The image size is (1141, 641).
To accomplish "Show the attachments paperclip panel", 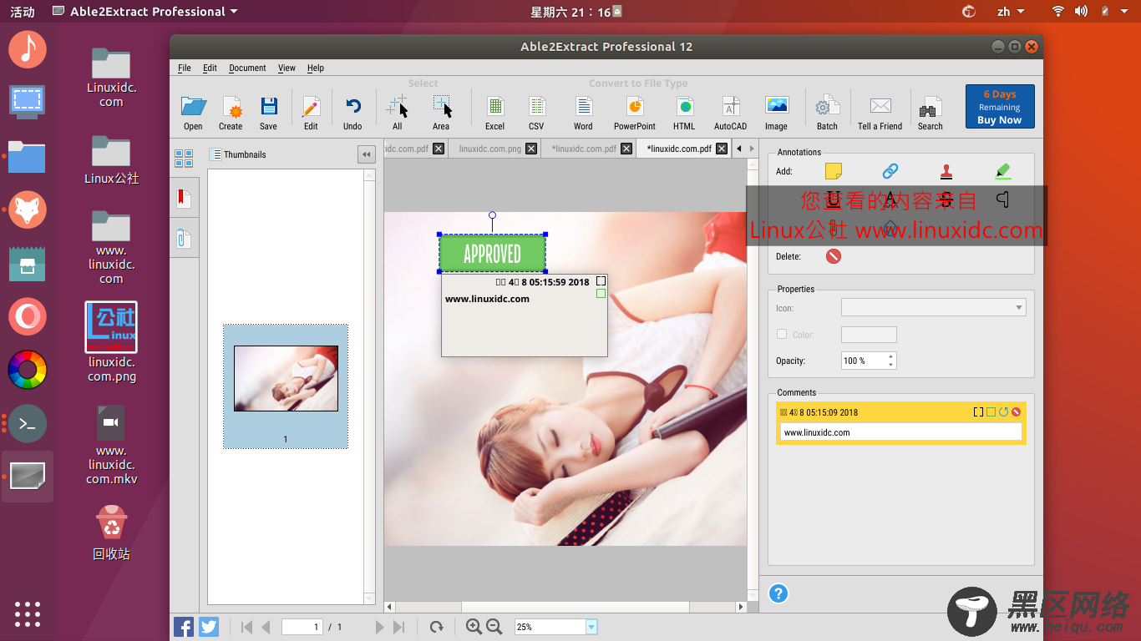I will point(184,238).
